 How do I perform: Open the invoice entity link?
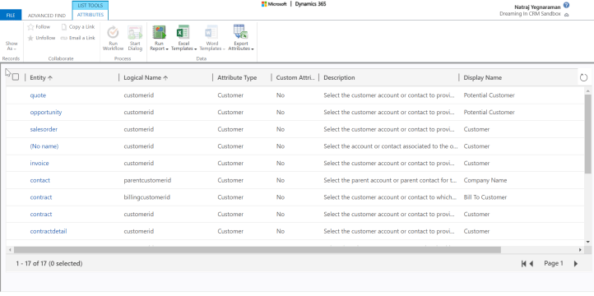tap(39, 163)
